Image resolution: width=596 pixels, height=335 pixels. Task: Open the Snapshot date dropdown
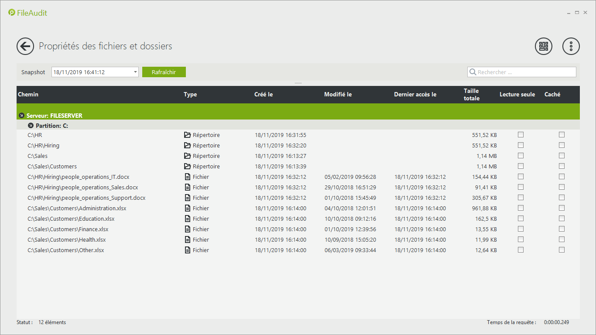pos(135,72)
